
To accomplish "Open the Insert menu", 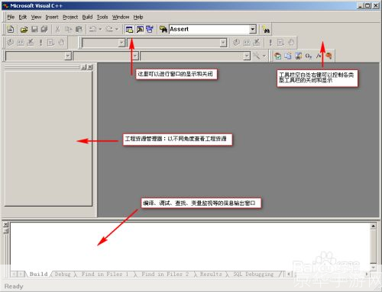I will tap(52, 17).
